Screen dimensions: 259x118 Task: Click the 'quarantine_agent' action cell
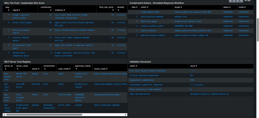[149, 21]
